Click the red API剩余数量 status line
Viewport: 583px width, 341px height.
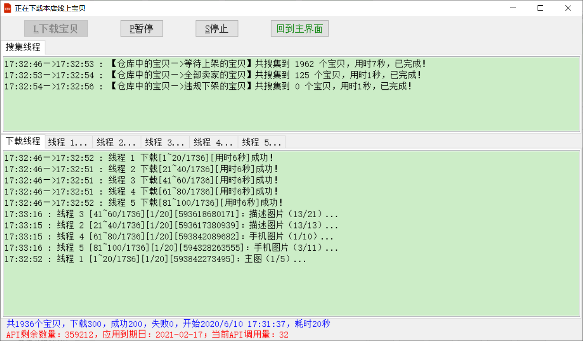[x=147, y=335]
